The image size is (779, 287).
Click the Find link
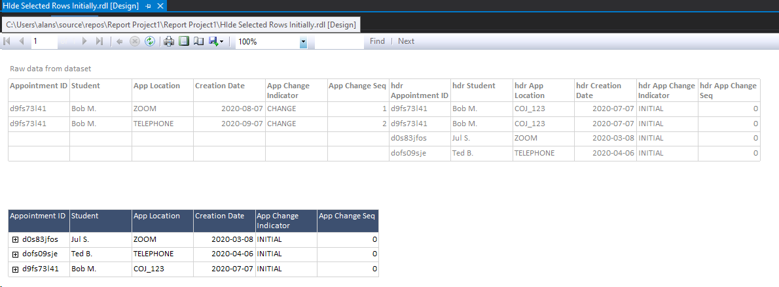[377, 41]
